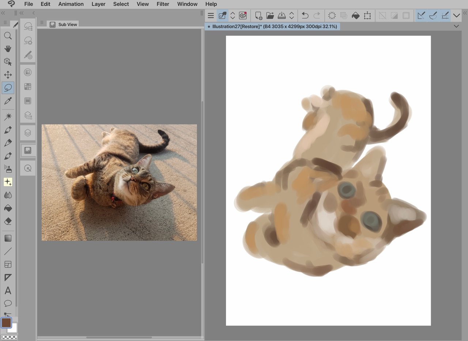This screenshot has height=341, width=468.
Task: Open the Sub View palette icon
Action: [28, 150]
